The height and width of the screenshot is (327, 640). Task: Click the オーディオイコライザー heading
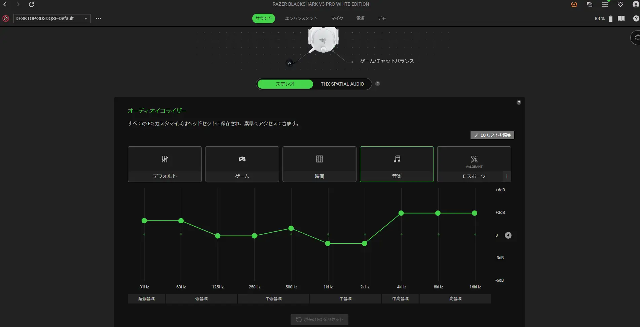coord(157,111)
